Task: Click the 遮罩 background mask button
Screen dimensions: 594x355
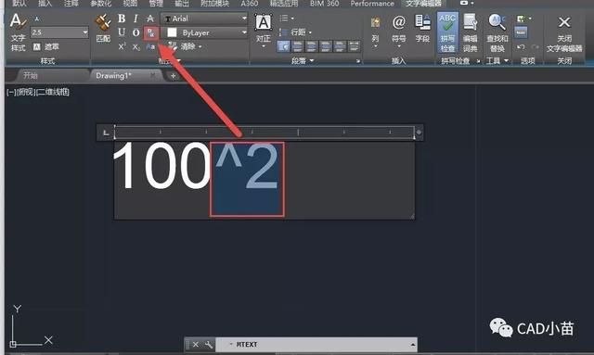Action: pyautogui.click(x=46, y=47)
